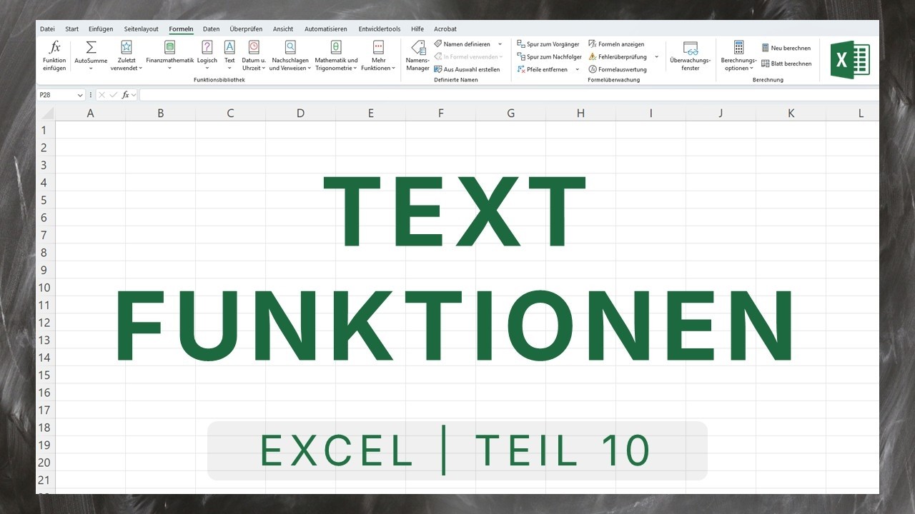Run Fehlerüberprüfung

[618, 56]
